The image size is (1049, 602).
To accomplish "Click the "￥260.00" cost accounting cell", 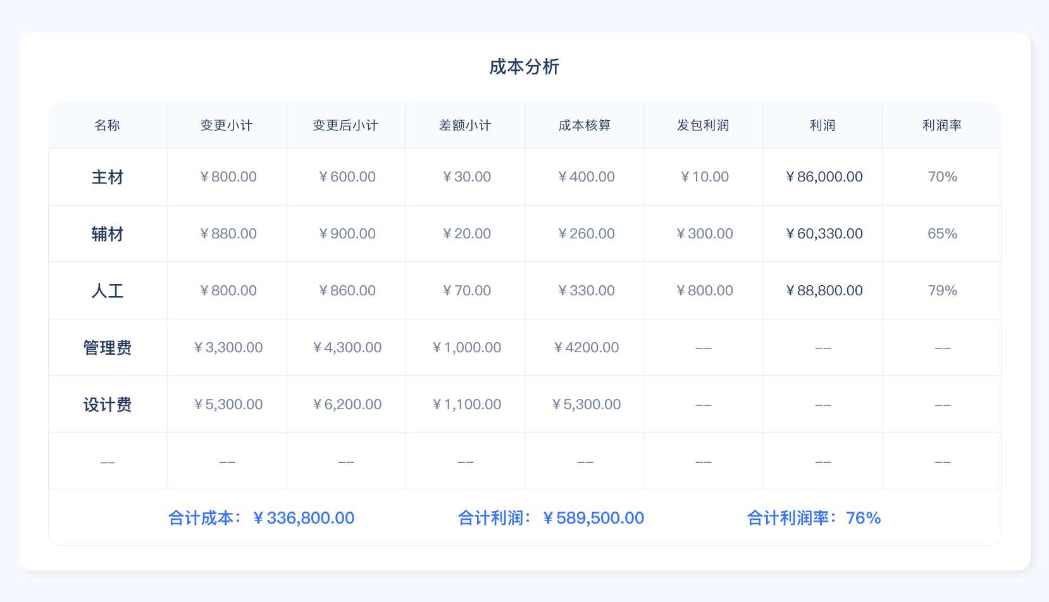I will tap(585, 234).
